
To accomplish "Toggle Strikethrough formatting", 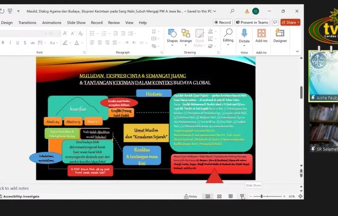I will 32,43.
